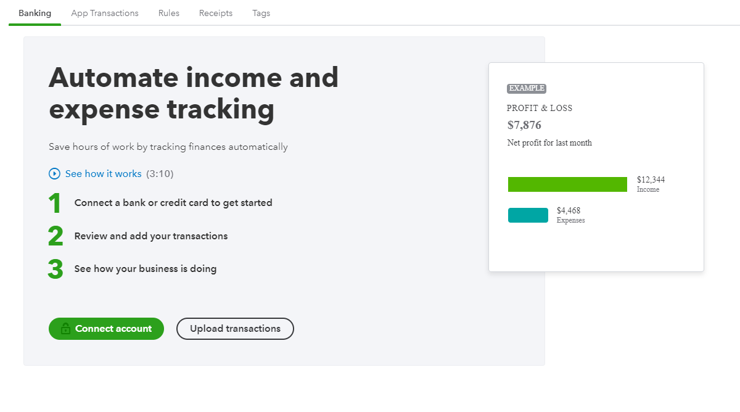Open the See how it works link
The image size is (740, 412).
[x=103, y=174]
